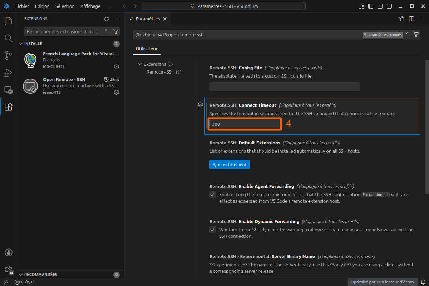Image resolution: width=429 pixels, height=286 pixels.
Task: Open Extensions panel more actions menu
Action: (116, 19)
